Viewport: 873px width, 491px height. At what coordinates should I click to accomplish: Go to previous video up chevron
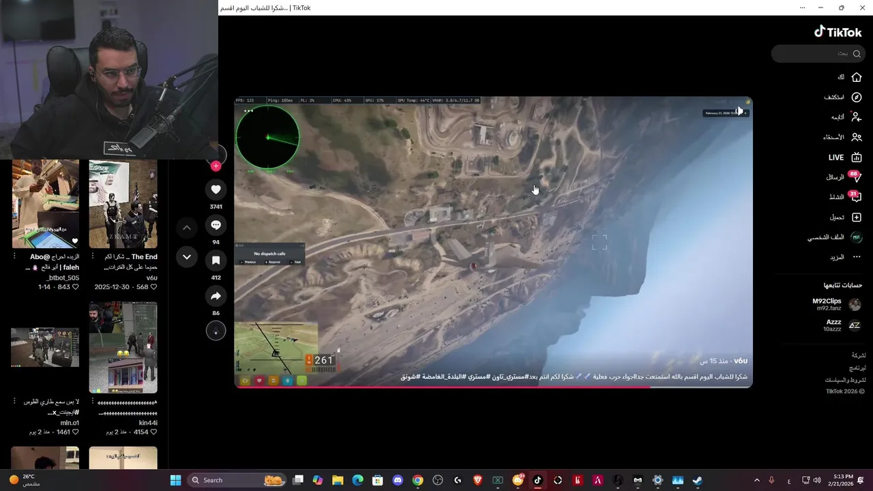coord(186,228)
